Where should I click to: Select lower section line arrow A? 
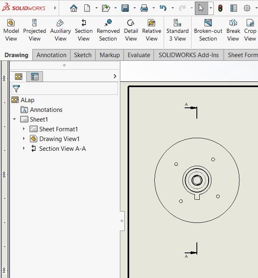[x=191, y=252]
